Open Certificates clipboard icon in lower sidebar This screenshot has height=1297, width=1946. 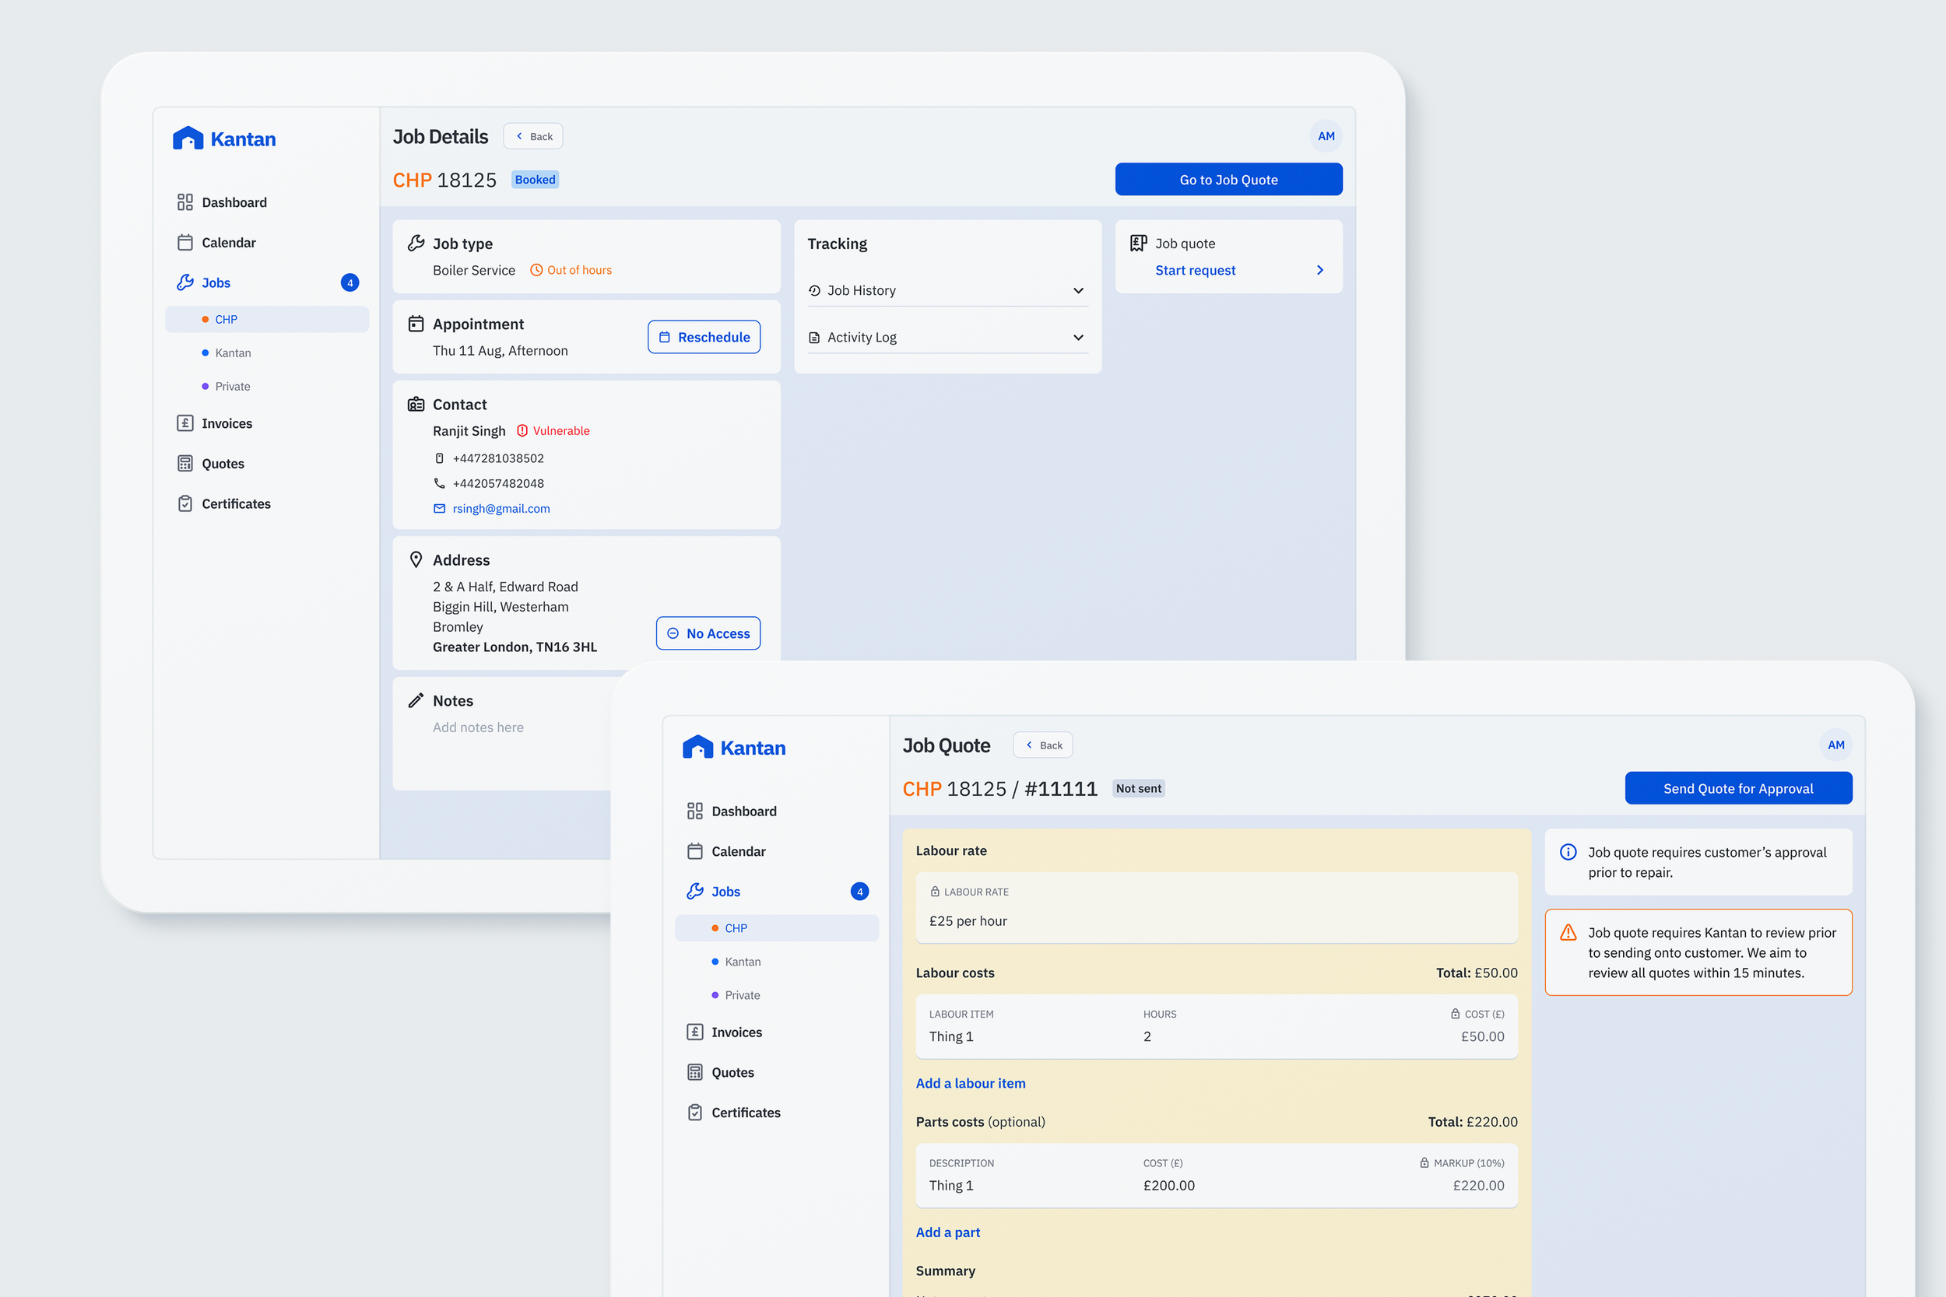(x=694, y=1113)
